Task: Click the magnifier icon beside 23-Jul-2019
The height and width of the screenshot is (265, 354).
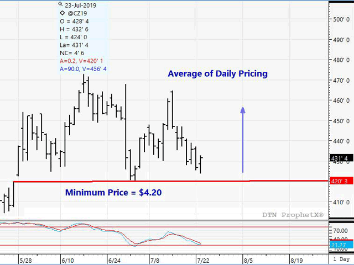Action: 60,4
